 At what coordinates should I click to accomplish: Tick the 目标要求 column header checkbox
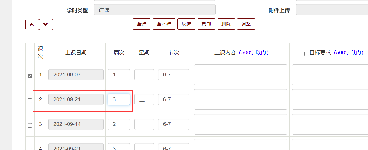307,54
